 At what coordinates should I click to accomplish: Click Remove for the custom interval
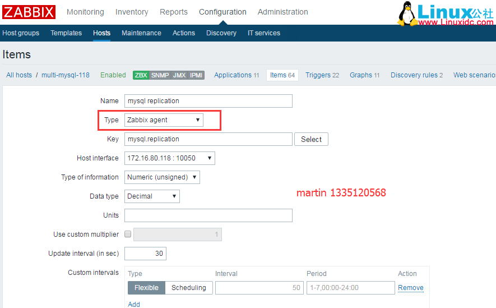click(x=411, y=288)
